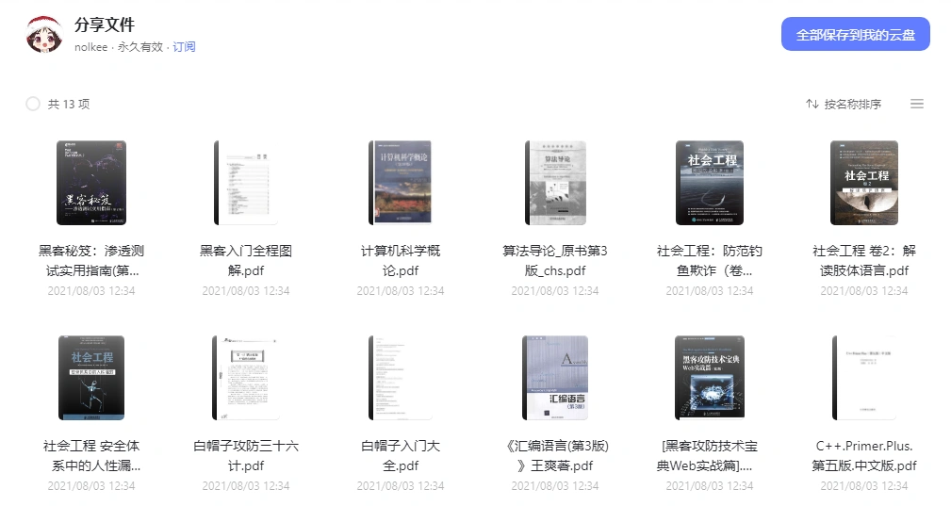
Task: Select the 黑客攻防技术宝典Web实战篇 cover
Action: (x=710, y=378)
